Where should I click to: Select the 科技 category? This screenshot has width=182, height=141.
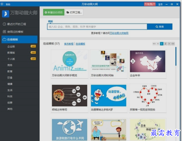tap(10, 96)
